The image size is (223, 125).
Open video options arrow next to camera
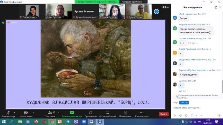coord(34,113)
